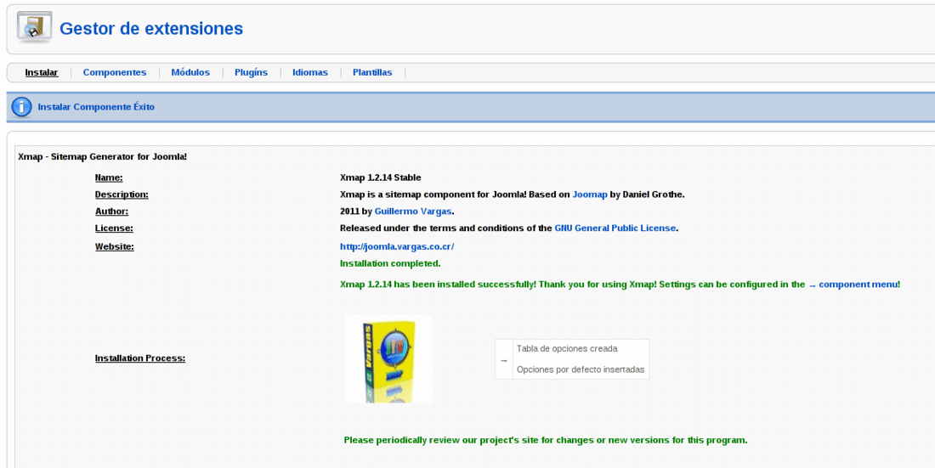Click the License: label

(x=114, y=228)
